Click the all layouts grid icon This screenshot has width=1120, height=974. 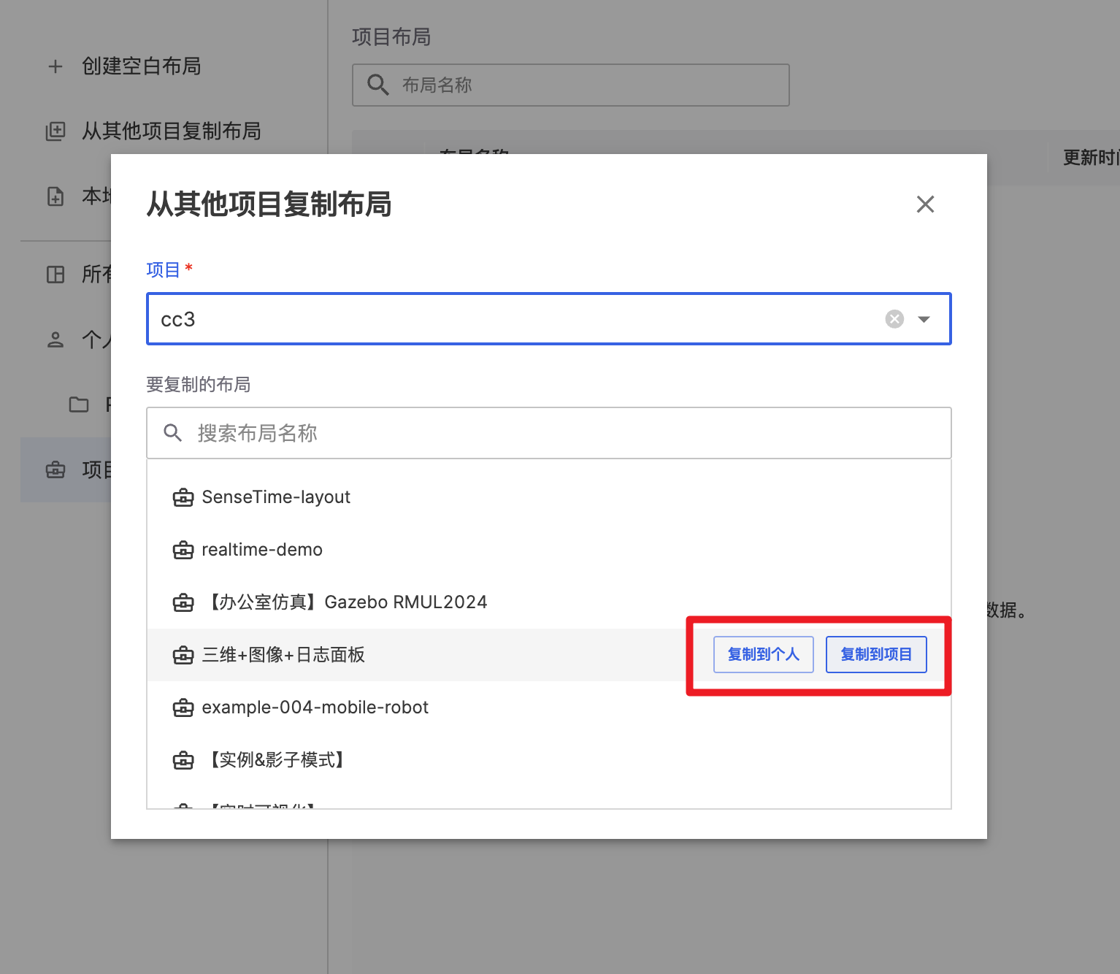coord(55,275)
